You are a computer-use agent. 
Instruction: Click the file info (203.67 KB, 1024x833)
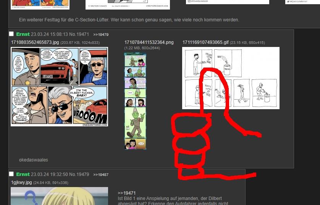[x=80, y=43]
